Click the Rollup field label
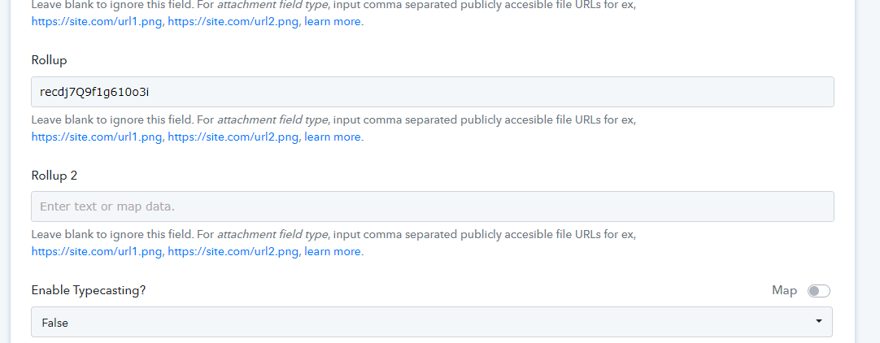Image resolution: width=880 pixels, height=343 pixels. (x=49, y=60)
